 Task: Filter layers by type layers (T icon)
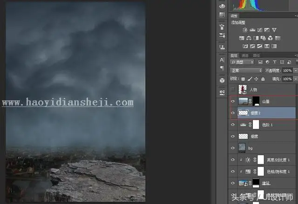274,62
